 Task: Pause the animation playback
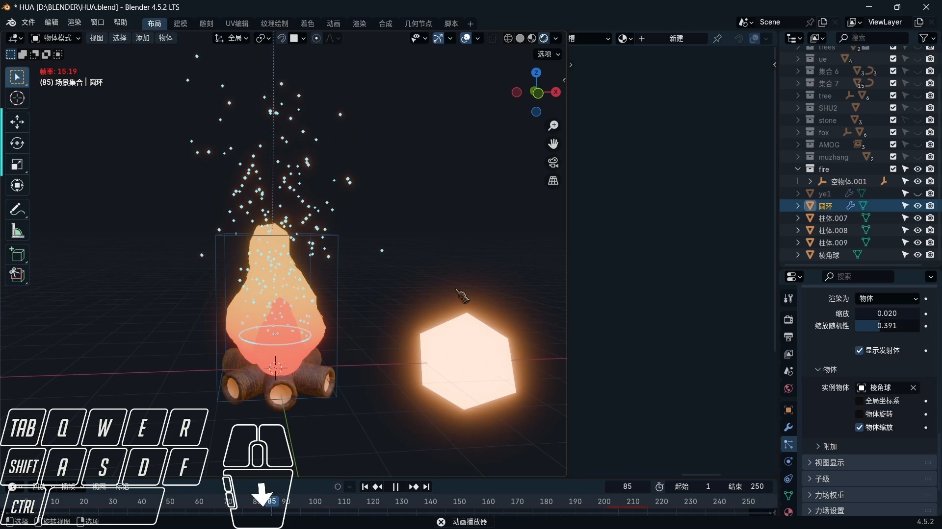tap(395, 486)
